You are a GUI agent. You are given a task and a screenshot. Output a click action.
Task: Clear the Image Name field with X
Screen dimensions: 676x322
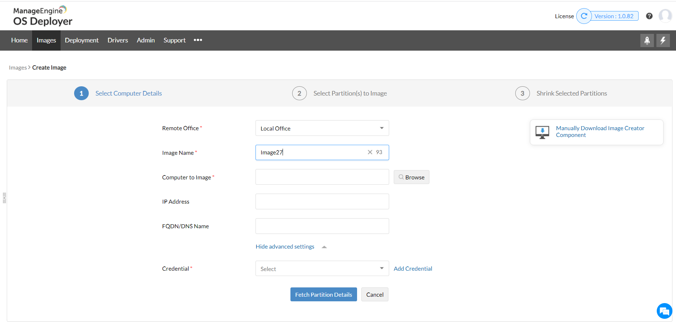pos(370,152)
